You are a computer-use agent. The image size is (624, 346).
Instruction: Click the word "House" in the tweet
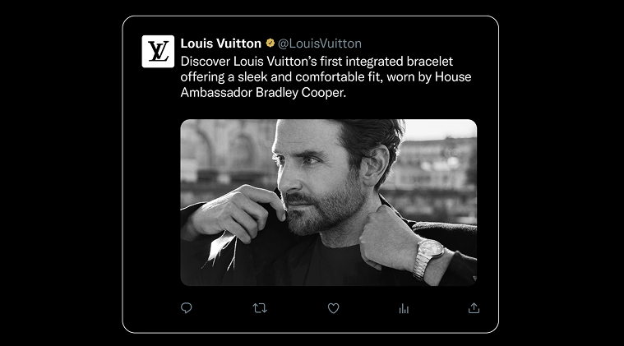452,76
